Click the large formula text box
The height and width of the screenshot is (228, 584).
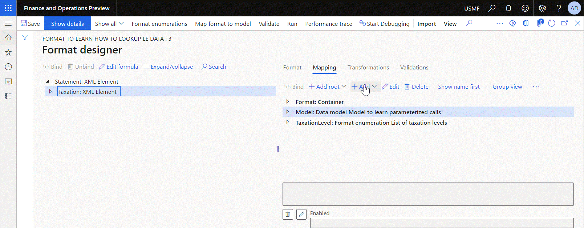428,194
